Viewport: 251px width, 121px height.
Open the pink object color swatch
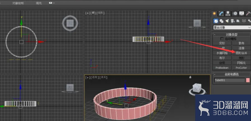pyautogui.click(x=248, y=80)
